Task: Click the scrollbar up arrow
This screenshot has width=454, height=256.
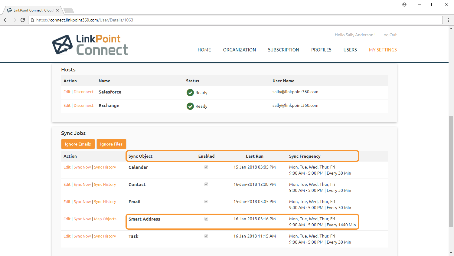Action: [x=451, y=29]
